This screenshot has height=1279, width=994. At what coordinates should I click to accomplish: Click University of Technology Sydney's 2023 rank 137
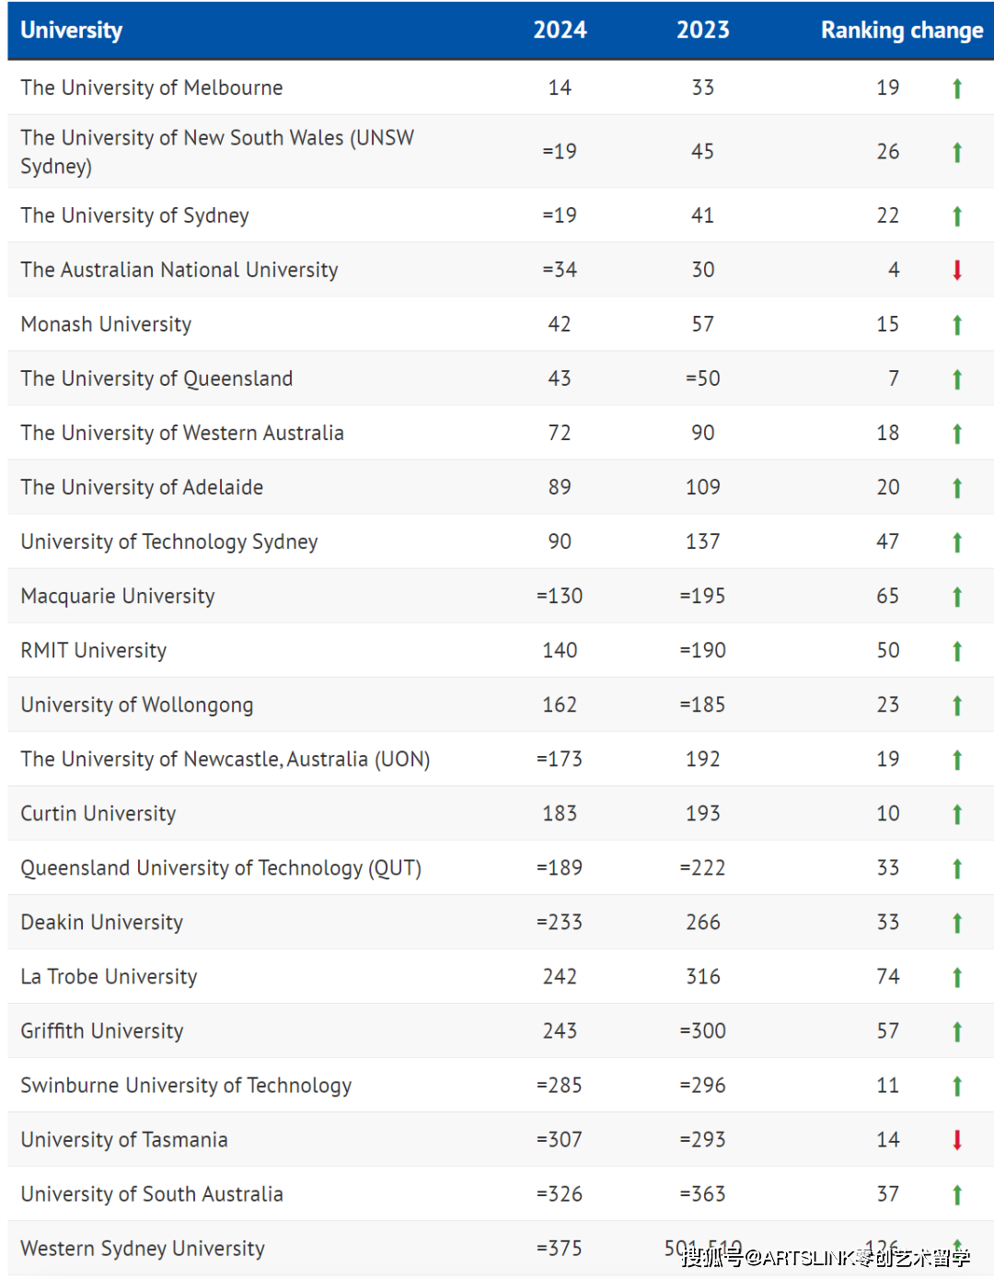(x=703, y=542)
